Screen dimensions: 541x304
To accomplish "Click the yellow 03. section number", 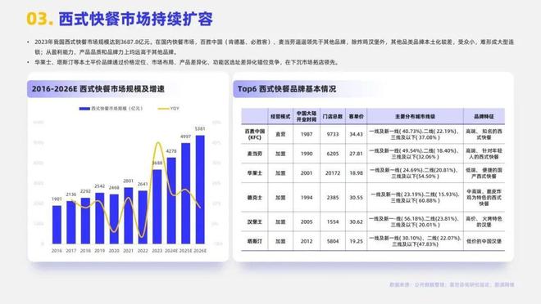I will [40, 19].
